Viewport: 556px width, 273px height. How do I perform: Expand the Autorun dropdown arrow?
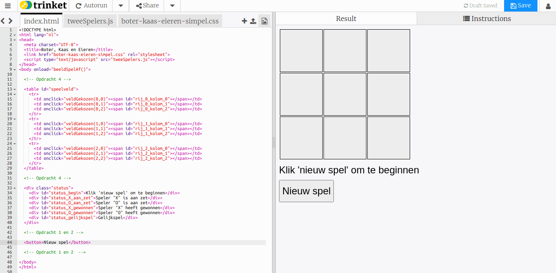click(121, 6)
